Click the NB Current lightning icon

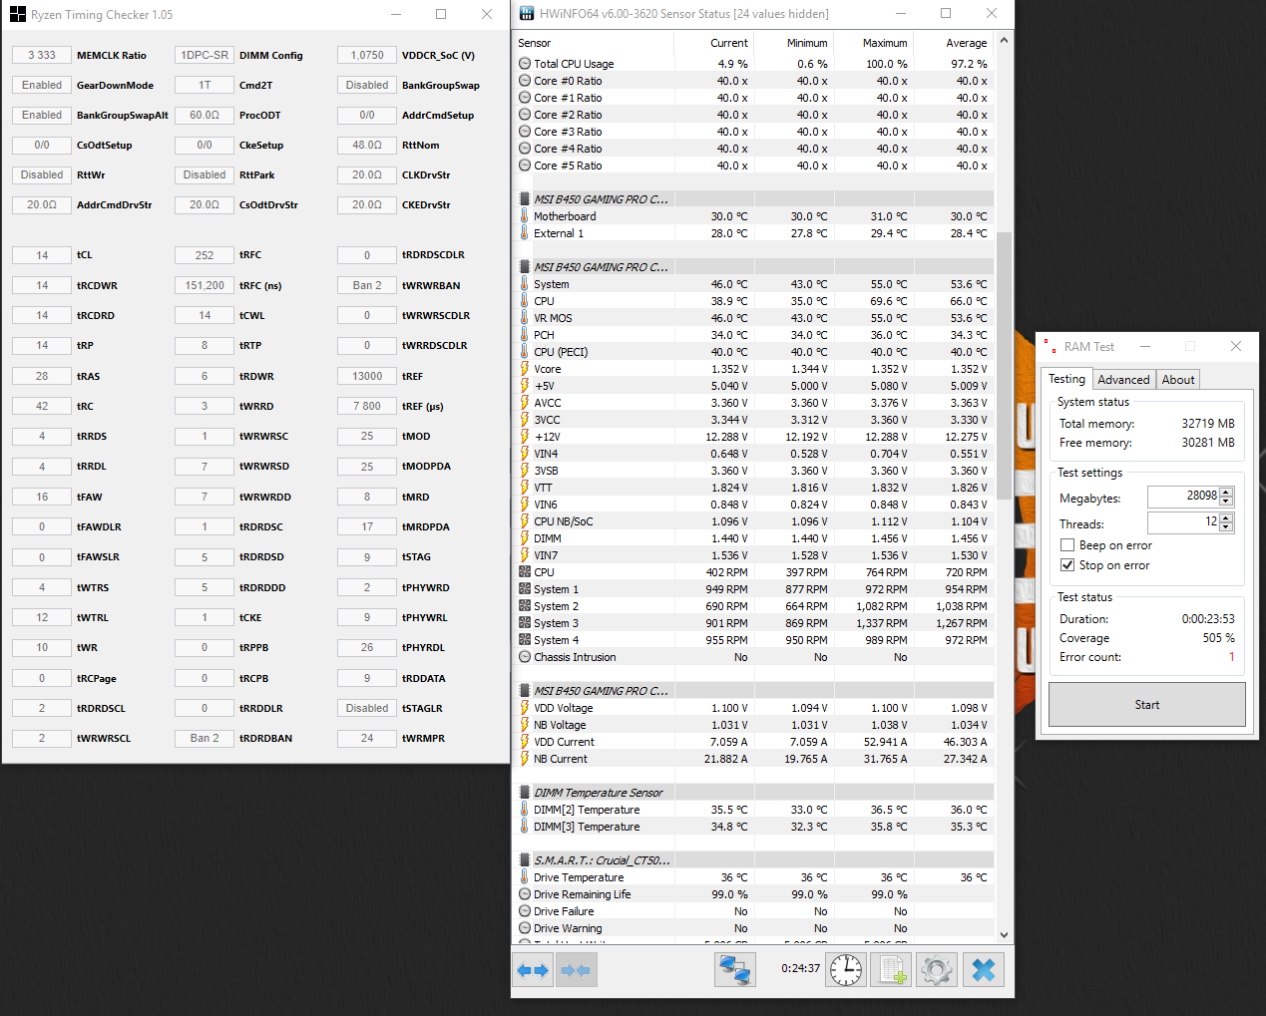[x=525, y=759]
